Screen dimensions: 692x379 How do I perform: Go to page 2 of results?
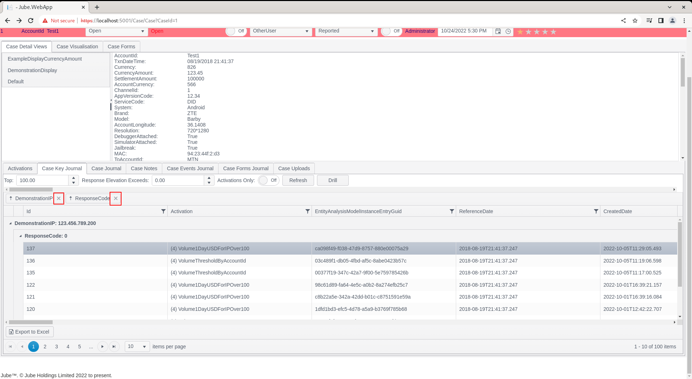pos(45,347)
